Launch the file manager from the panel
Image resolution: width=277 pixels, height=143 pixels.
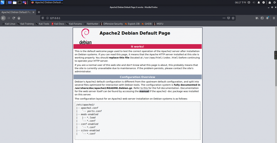pyautogui.click(x=15, y=2)
